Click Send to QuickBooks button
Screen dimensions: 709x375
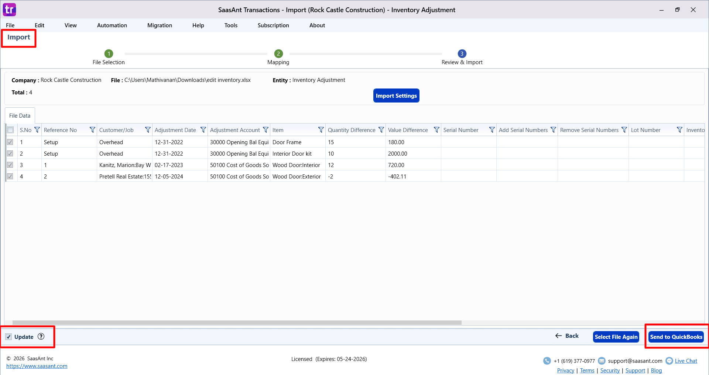click(676, 337)
